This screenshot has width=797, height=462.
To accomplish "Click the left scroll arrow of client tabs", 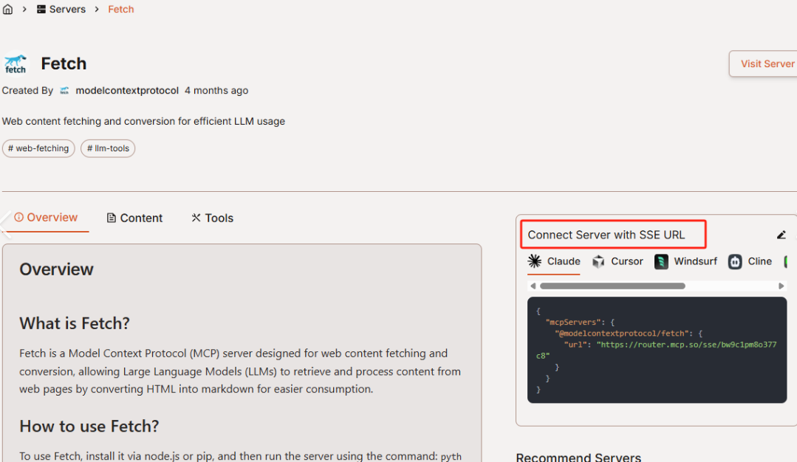I will tap(533, 286).
